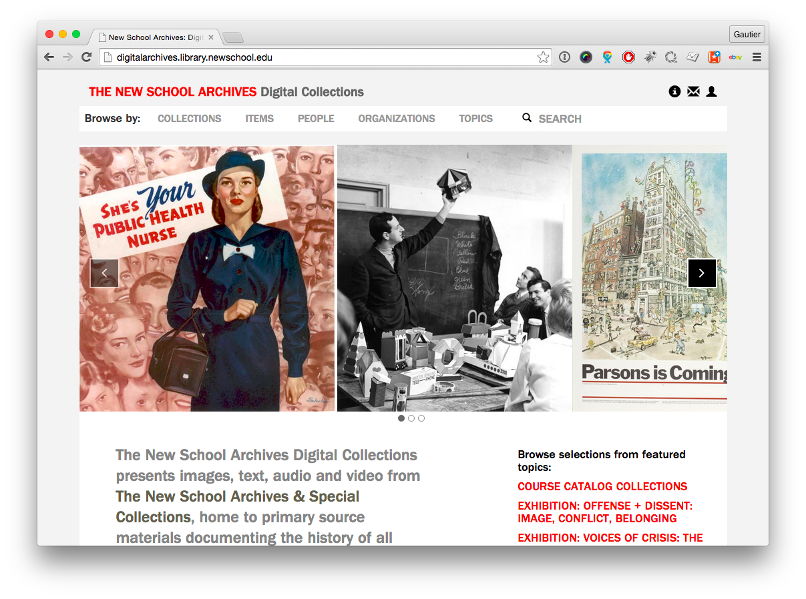This screenshot has height=599, width=806.
Task: Bookmark this page with the star icon
Action: point(544,57)
